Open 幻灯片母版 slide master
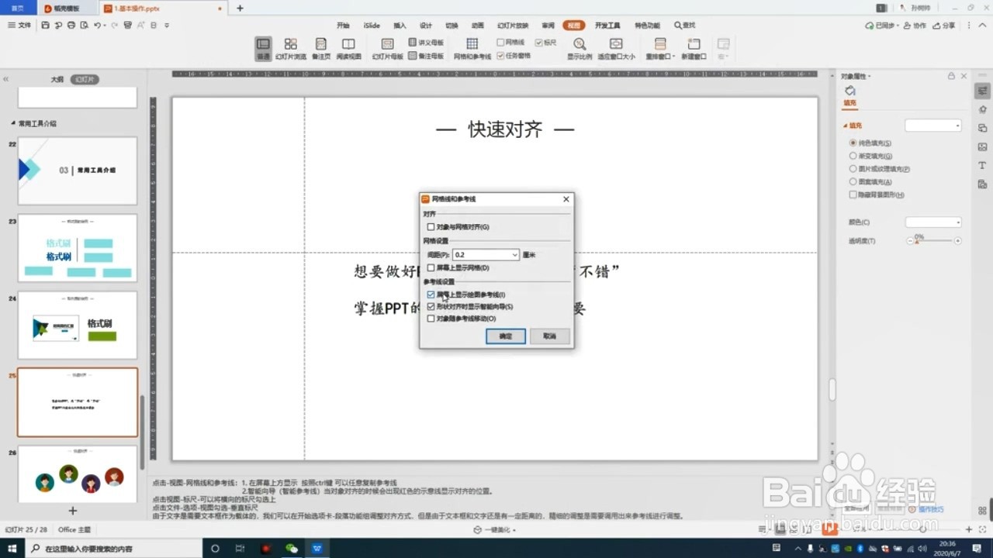 coord(387,48)
